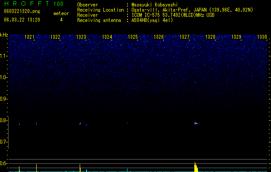Click the 1.1 kHz axis label
The width and height of the screenshot is (271, 172).
[x=4, y=56]
